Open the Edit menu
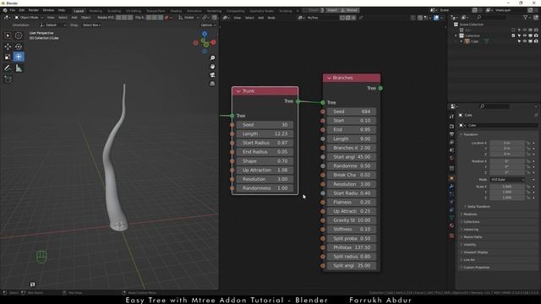 point(22,10)
